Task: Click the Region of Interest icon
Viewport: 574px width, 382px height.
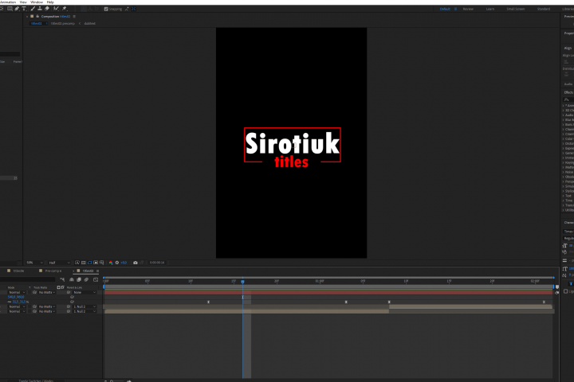Action: point(96,263)
